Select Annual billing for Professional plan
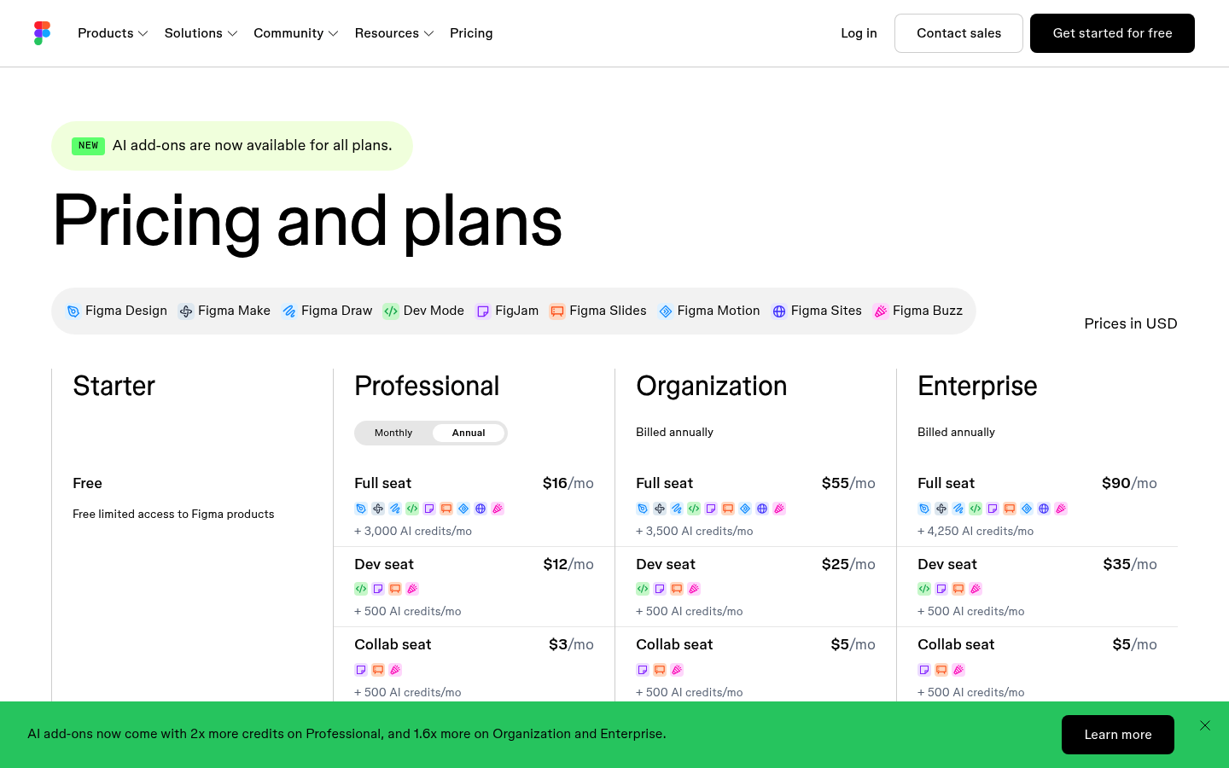Screen dimensions: 1229x768 pyautogui.click(x=469, y=433)
